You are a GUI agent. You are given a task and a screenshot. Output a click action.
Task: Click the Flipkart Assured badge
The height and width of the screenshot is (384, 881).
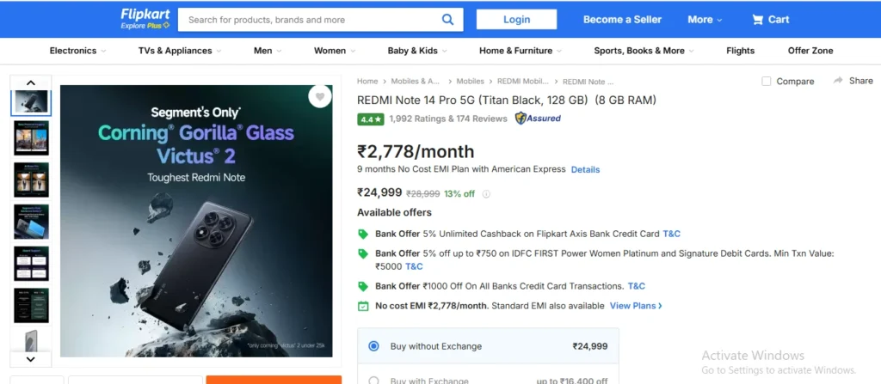click(x=538, y=119)
